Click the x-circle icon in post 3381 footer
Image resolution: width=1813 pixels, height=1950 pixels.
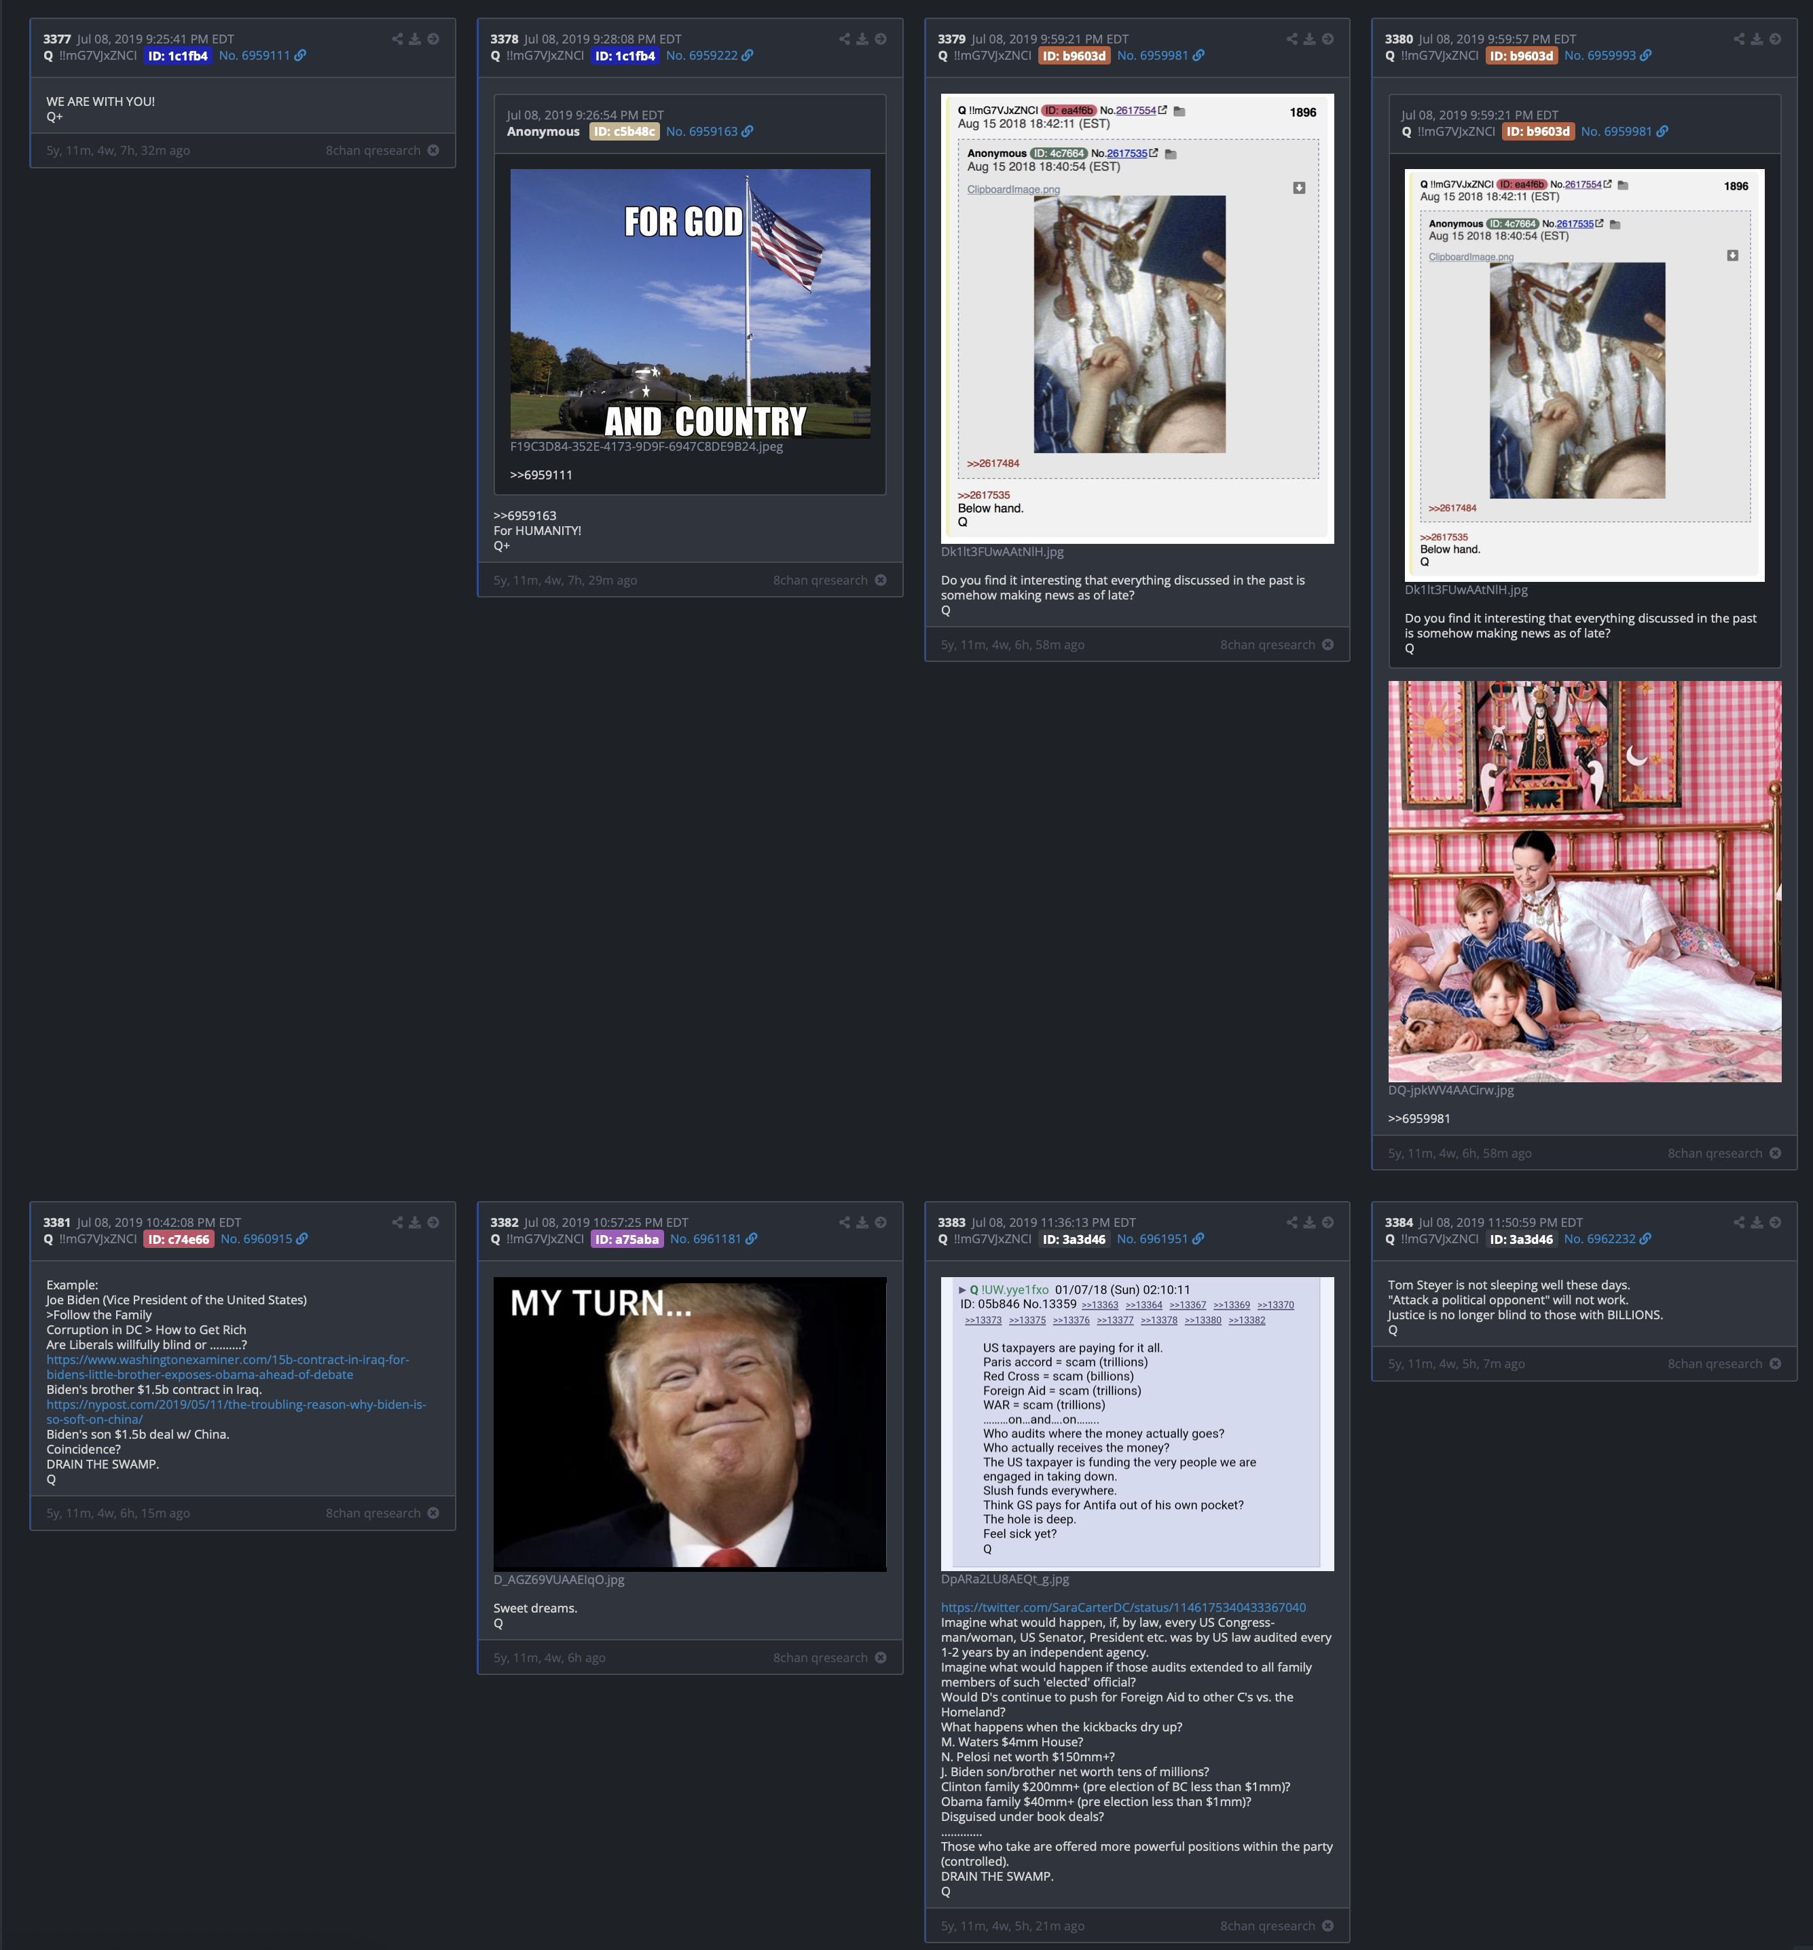click(433, 1513)
